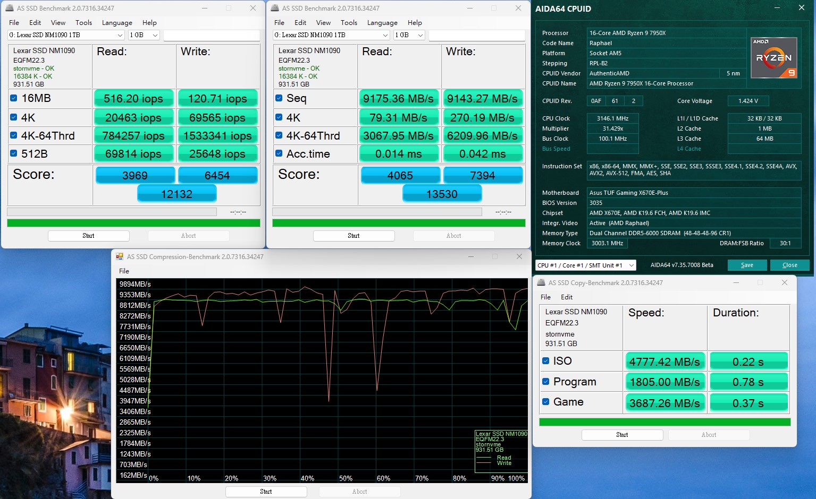Open drive selector dropdown in middle benchmark window
Viewport: 816px width, 499px height.
tap(331, 35)
